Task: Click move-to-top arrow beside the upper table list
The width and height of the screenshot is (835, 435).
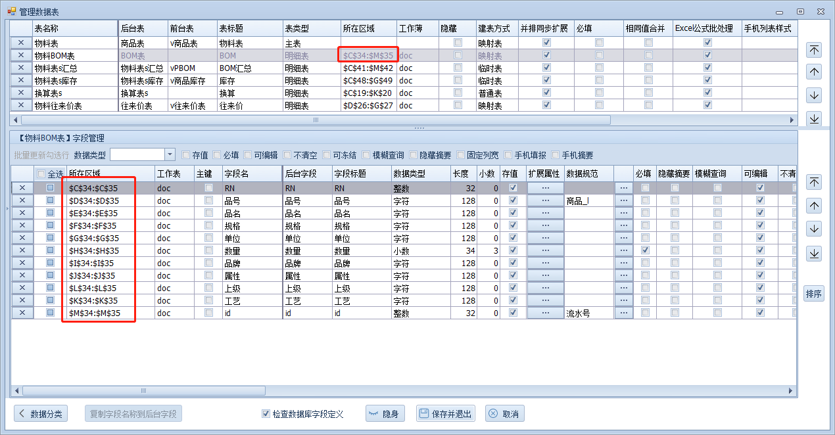Action: [x=814, y=50]
